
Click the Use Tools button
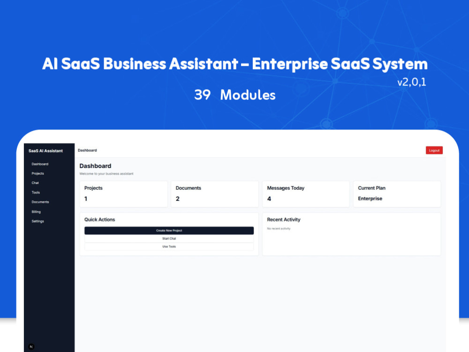pyautogui.click(x=169, y=247)
